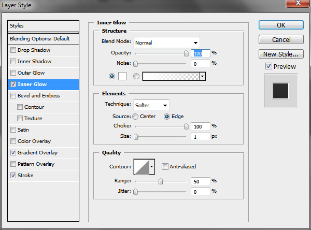Click the Preview style thumbnail
Screen dimensions: 311x230
(x=280, y=91)
